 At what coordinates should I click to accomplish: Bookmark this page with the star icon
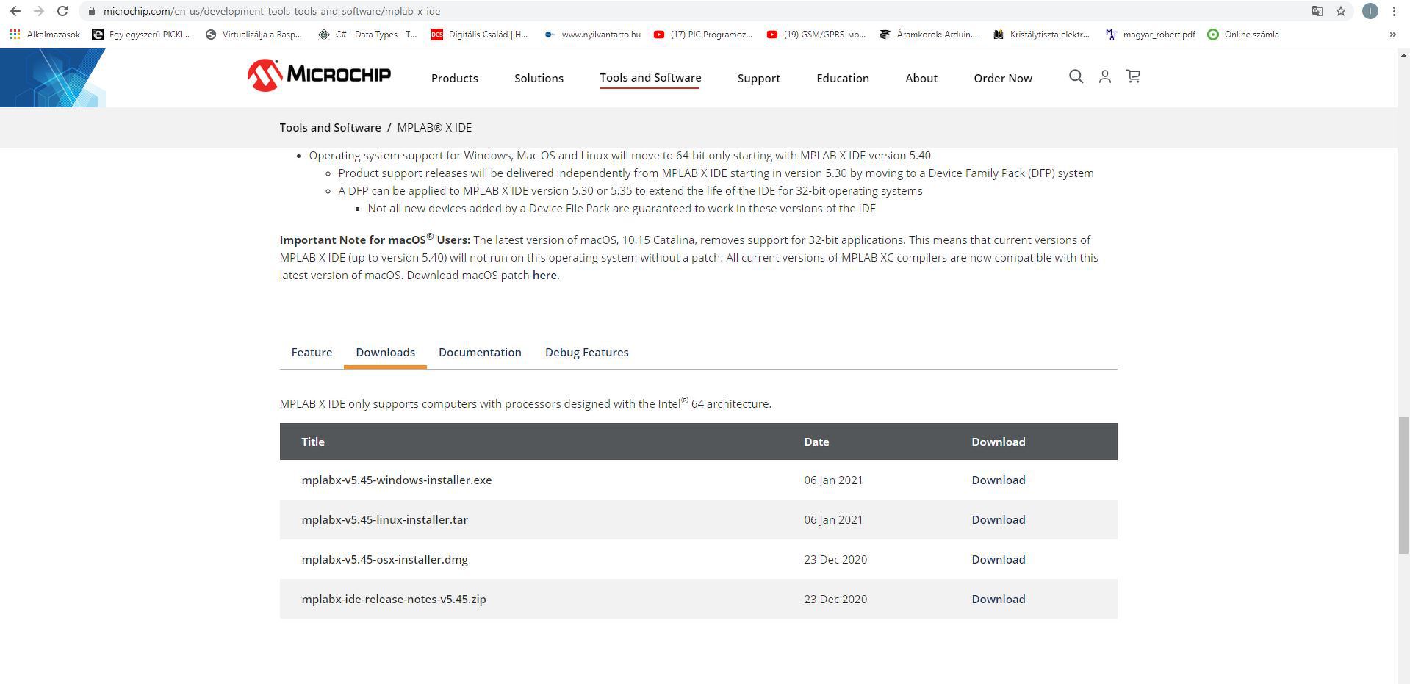(1341, 11)
